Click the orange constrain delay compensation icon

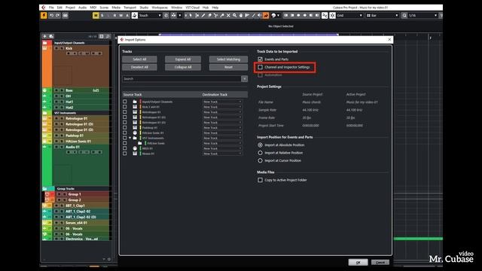pyautogui.click(x=44, y=15)
